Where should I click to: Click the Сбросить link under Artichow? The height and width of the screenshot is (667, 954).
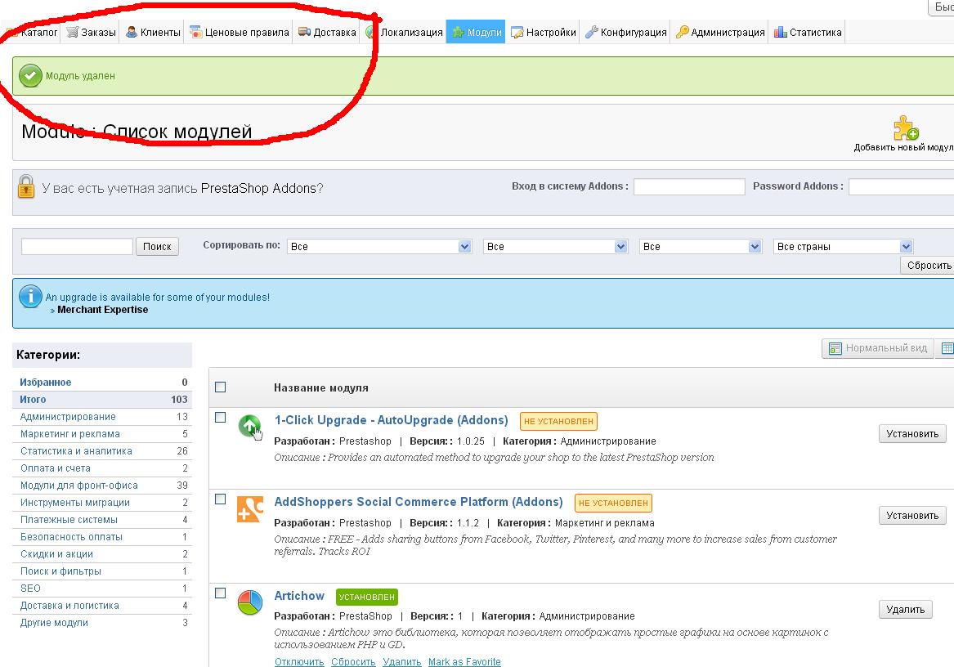click(353, 661)
